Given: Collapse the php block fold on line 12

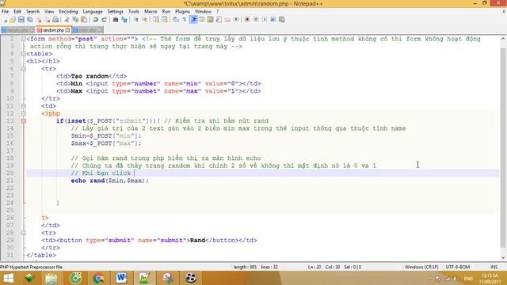Looking at the screenshot, I should (24, 113).
